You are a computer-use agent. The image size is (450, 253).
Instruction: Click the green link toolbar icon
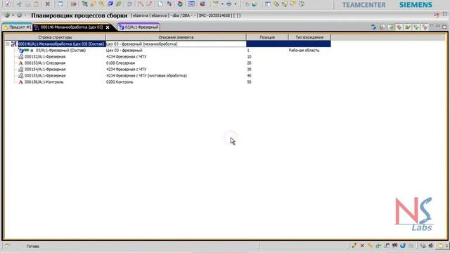(x=119, y=4)
